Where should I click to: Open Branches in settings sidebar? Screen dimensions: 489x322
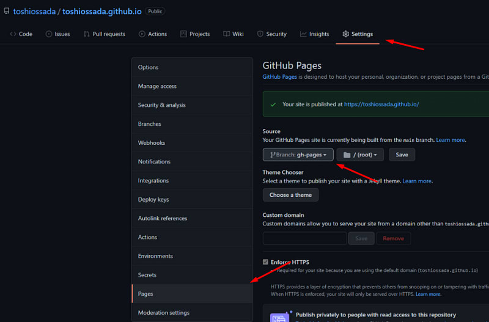[192, 124]
